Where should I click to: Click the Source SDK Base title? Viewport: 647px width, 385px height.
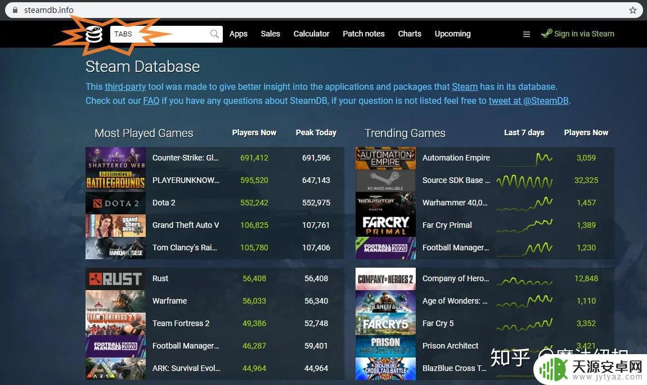(456, 180)
